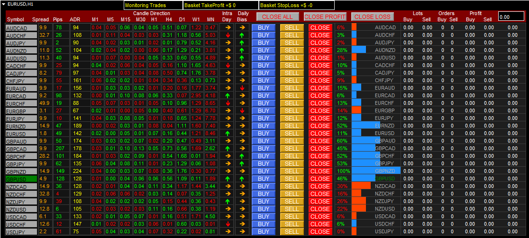This screenshot has height=238, width=529.
Task: Click the Basket TakeProfit =$ 0 box
Action: pyautogui.click(x=220, y=5)
